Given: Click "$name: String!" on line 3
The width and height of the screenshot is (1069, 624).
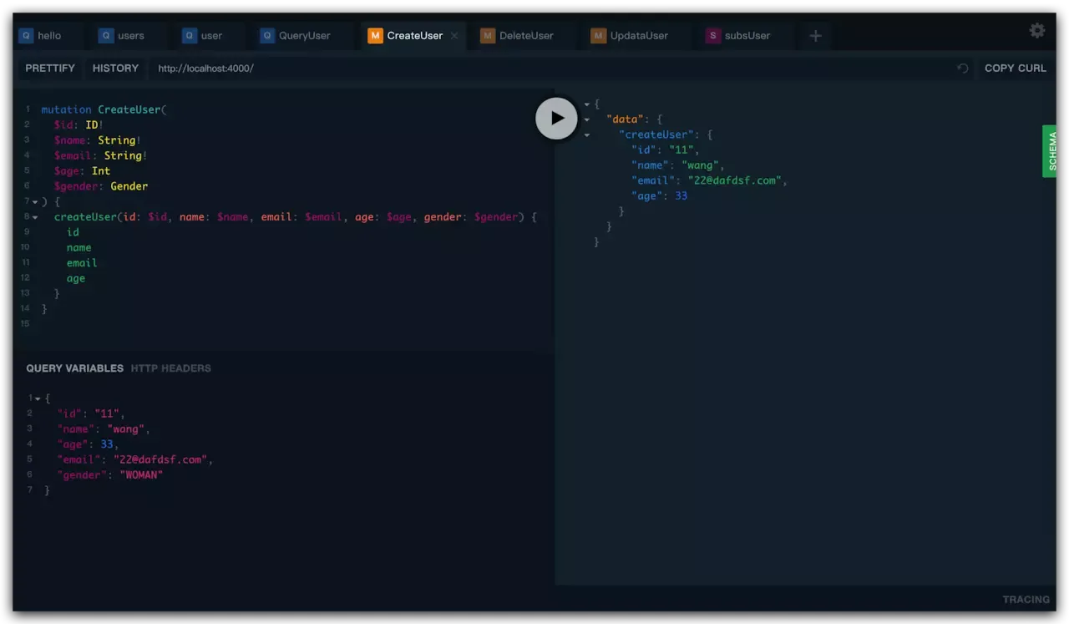Looking at the screenshot, I should [x=98, y=140].
